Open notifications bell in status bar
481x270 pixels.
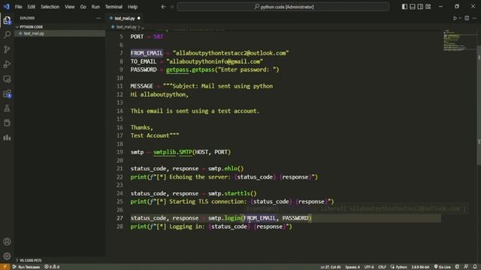coord(475,267)
